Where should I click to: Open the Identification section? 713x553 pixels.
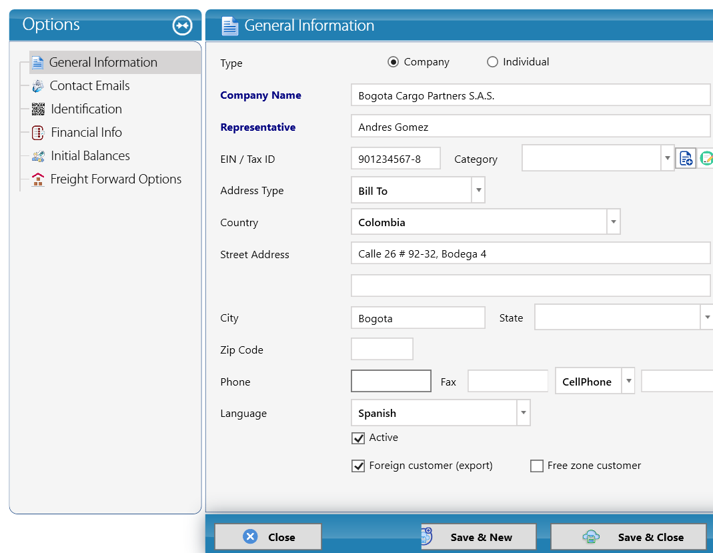(x=87, y=109)
